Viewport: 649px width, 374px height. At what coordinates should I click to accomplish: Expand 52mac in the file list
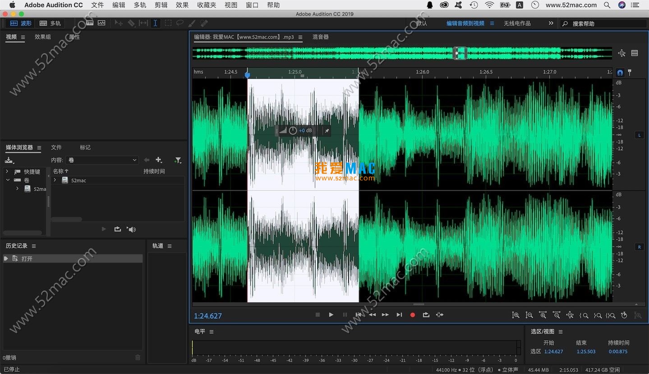click(x=55, y=180)
